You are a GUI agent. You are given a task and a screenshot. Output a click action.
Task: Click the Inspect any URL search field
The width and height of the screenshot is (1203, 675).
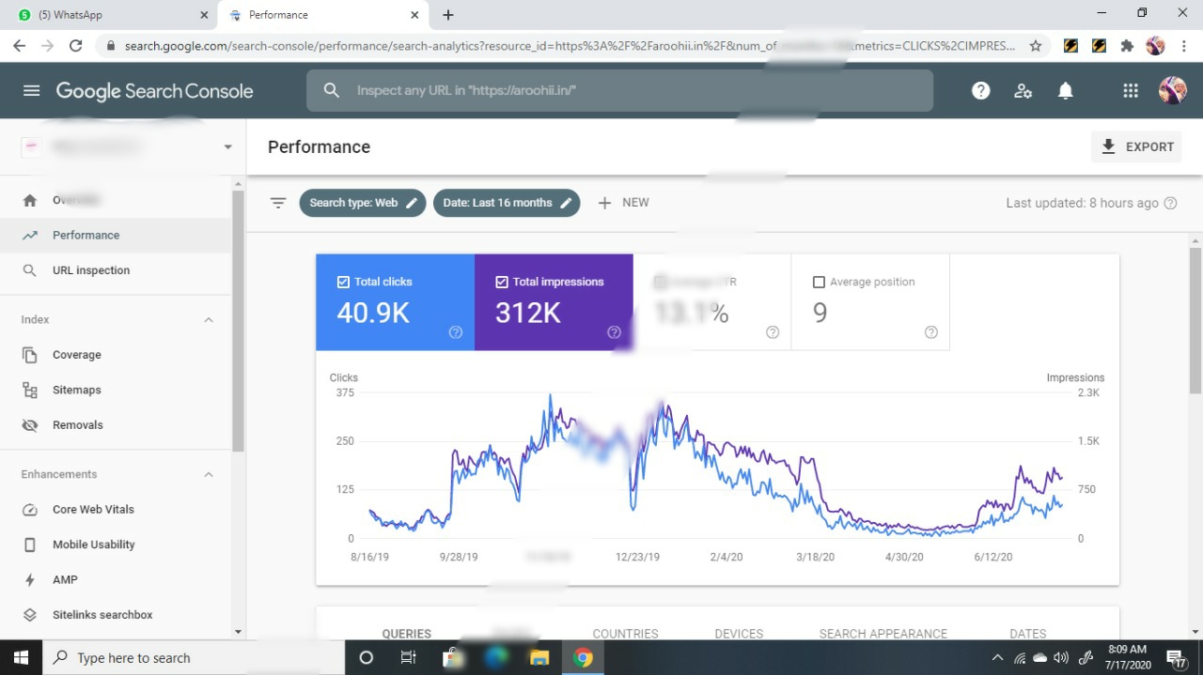tap(618, 90)
